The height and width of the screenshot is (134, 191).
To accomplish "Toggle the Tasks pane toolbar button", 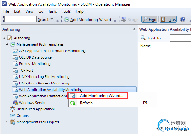I will (168, 19).
